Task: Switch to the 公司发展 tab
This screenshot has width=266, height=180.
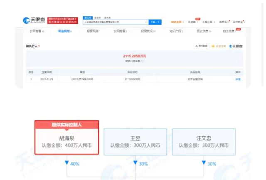Action: click(x=120, y=31)
